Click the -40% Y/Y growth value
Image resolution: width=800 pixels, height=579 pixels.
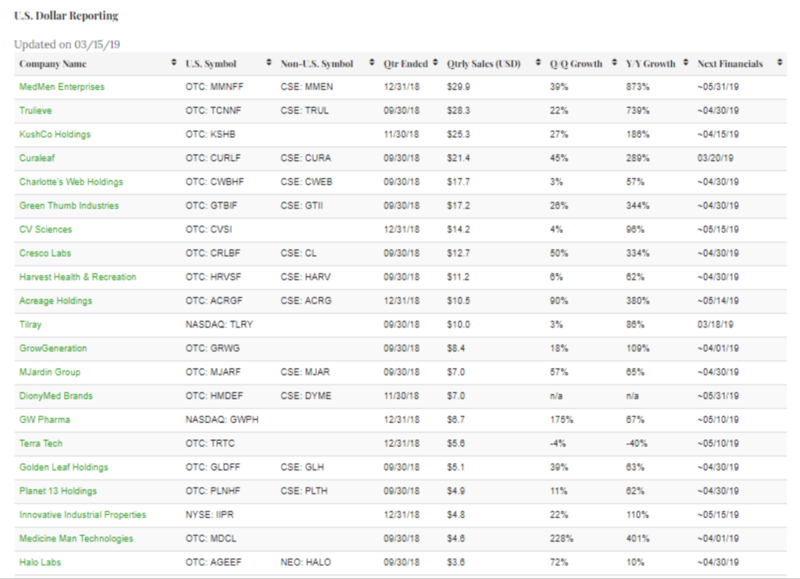[x=637, y=443]
